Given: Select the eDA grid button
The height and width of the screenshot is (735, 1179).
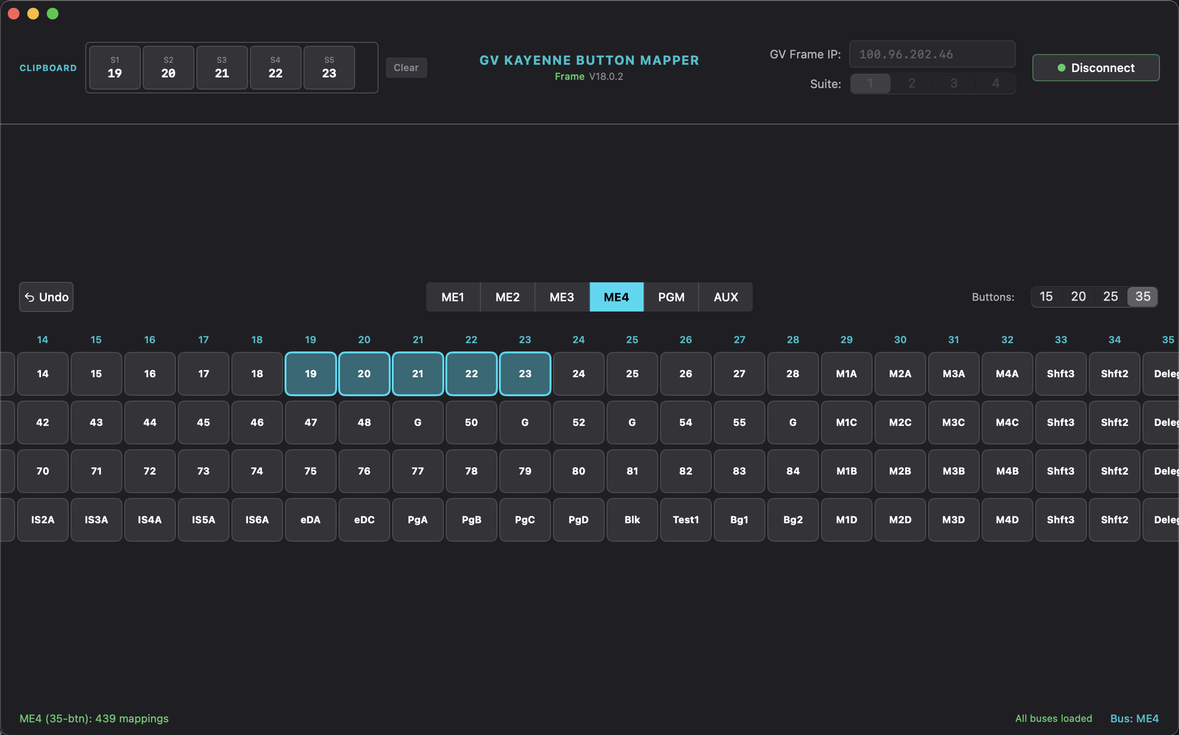Looking at the screenshot, I should pyautogui.click(x=310, y=519).
